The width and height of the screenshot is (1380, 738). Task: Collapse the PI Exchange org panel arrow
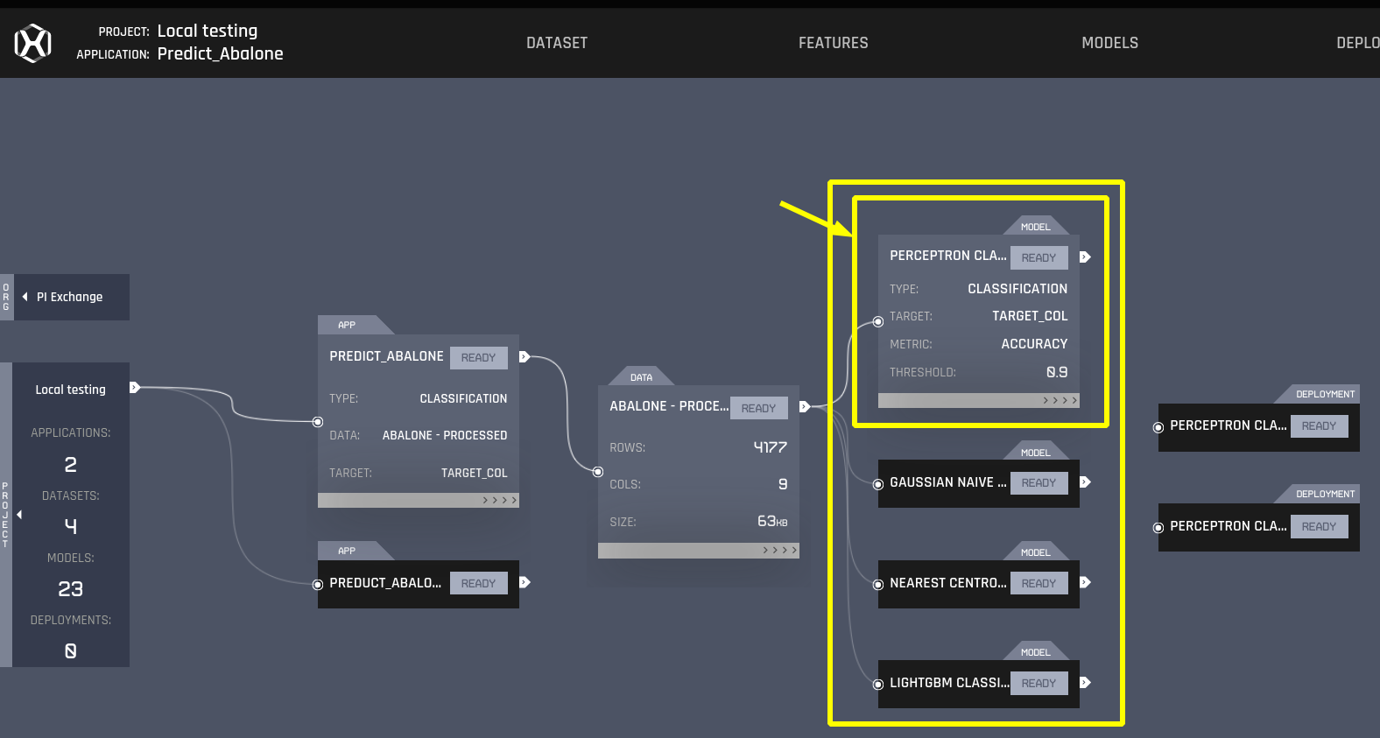pos(25,297)
